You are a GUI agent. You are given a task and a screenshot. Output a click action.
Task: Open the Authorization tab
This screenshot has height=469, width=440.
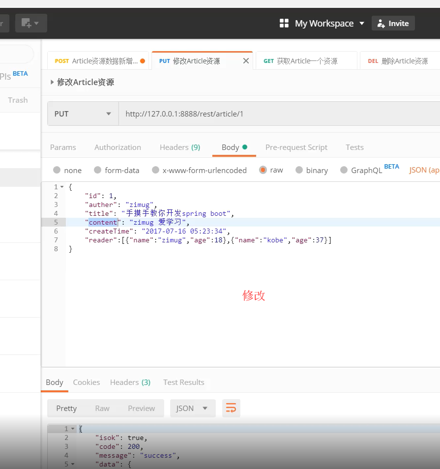coord(118,147)
